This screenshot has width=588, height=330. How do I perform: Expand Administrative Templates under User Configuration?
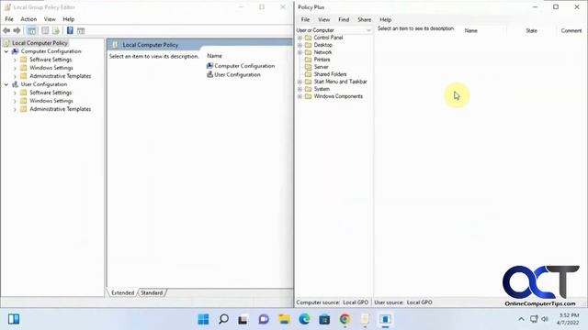(x=15, y=109)
